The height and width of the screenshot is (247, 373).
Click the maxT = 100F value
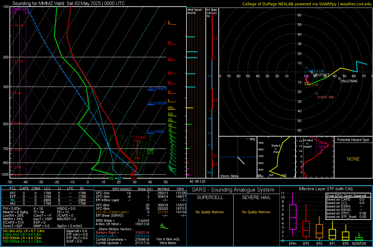click(43, 219)
